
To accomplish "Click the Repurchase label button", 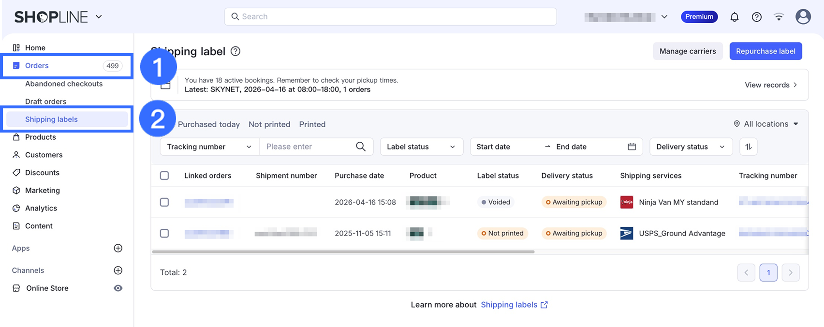I will click(x=765, y=51).
